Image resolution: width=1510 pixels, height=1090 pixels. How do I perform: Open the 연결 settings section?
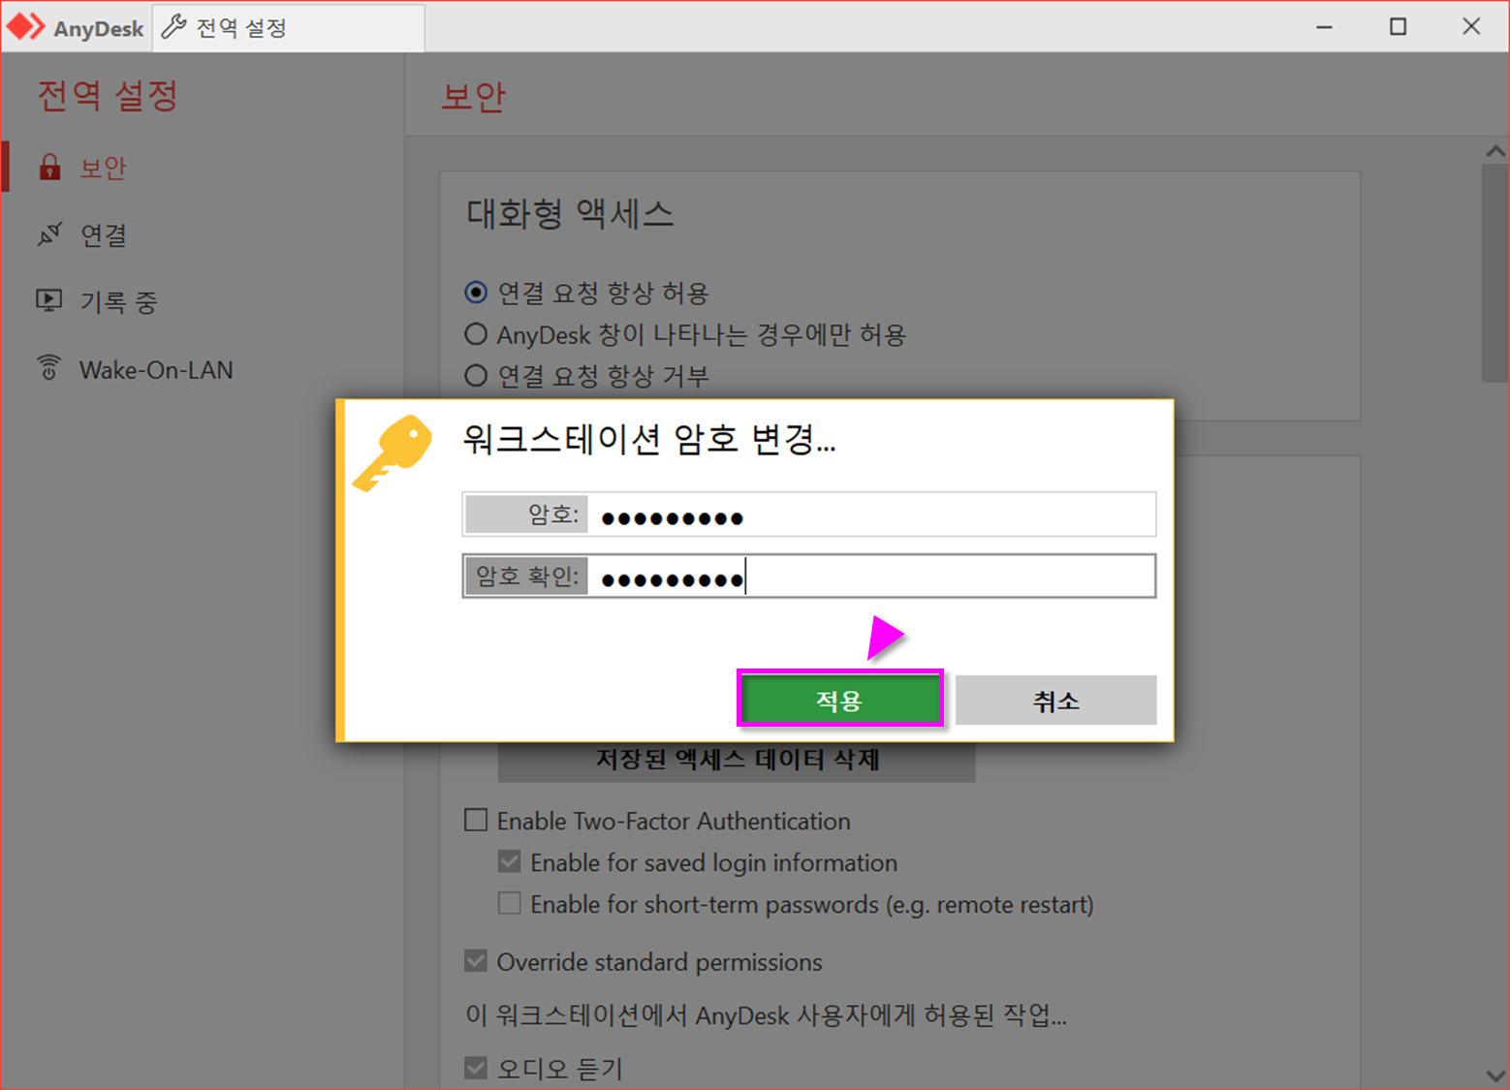[203, 234]
